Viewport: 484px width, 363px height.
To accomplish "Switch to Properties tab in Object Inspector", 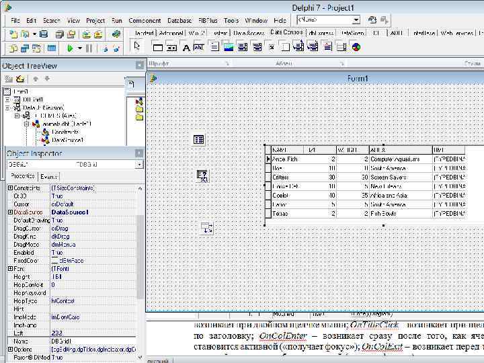I will pyautogui.click(x=23, y=176).
